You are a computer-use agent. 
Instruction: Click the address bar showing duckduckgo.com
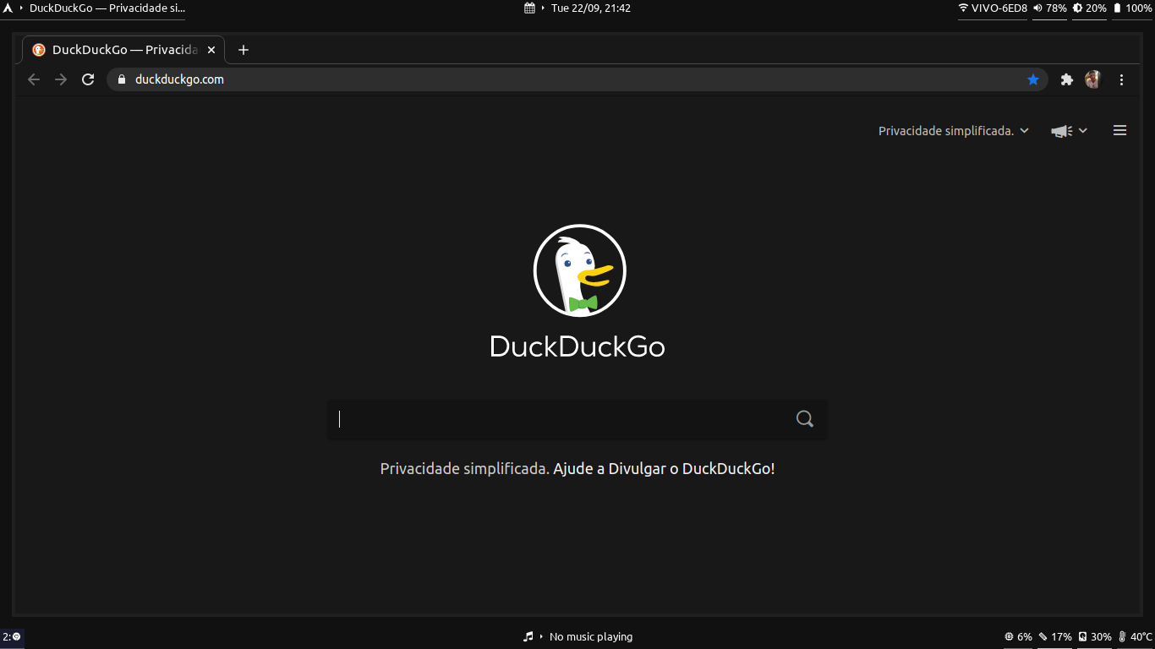click(x=577, y=79)
